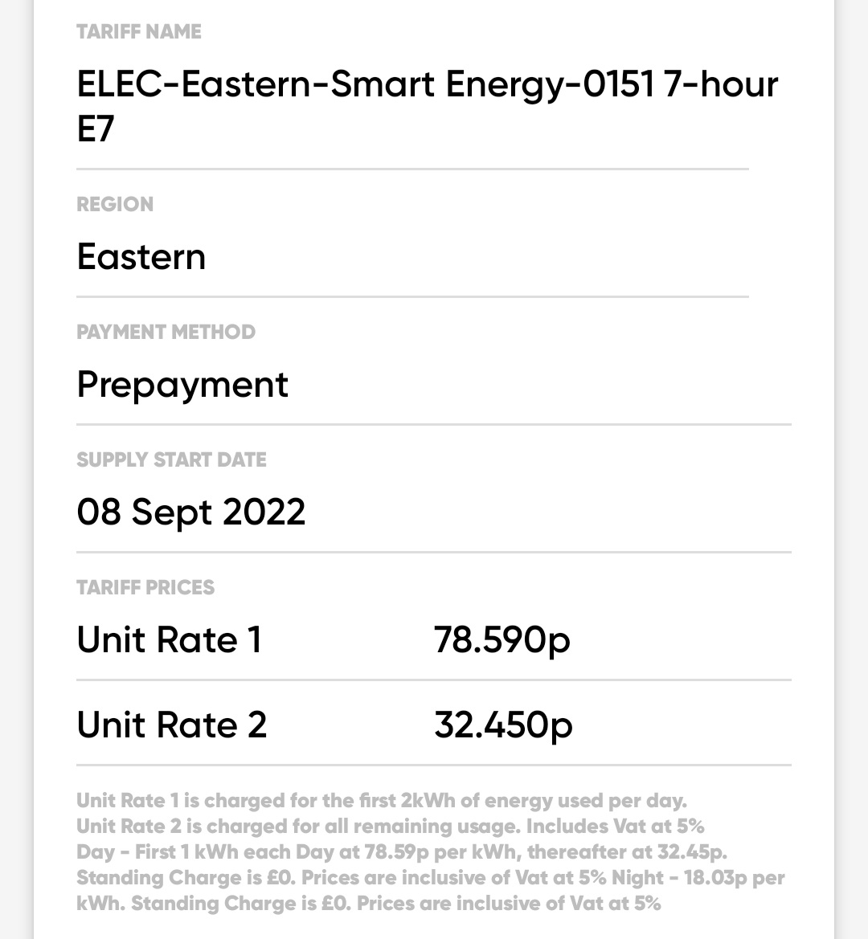This screenshot has height=939, width=868.
Task: Click the SUPPLY START DATE label
Action: 171,459
